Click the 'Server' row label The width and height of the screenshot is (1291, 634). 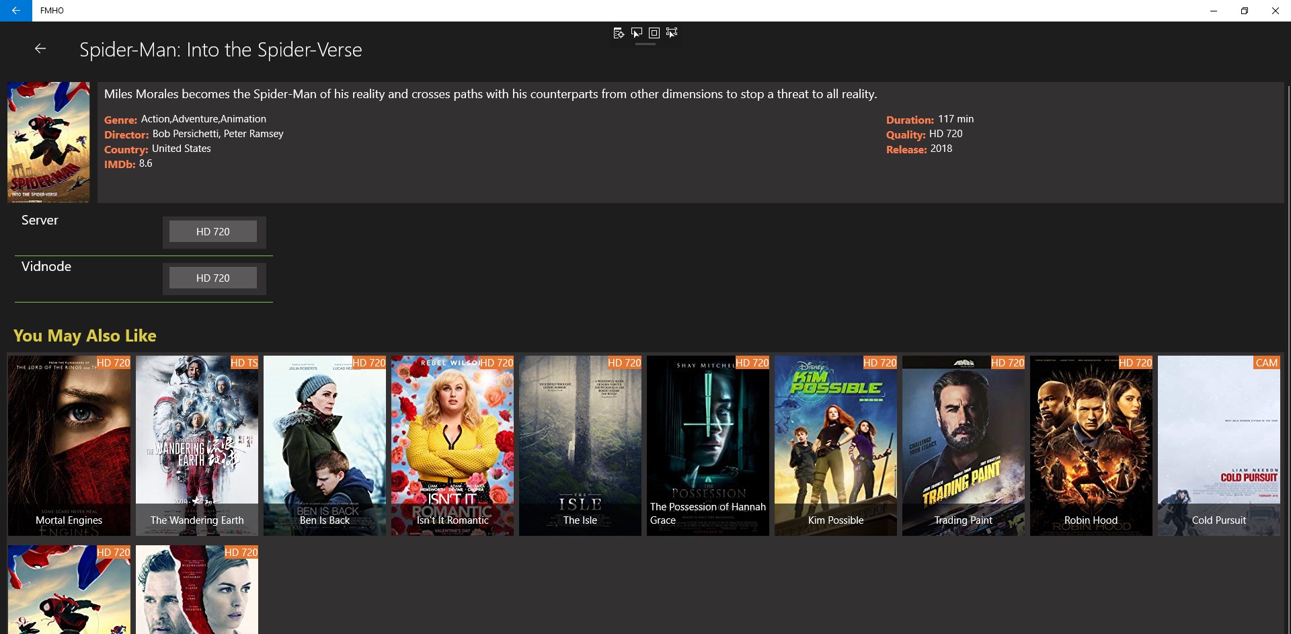tap(40, 220)
